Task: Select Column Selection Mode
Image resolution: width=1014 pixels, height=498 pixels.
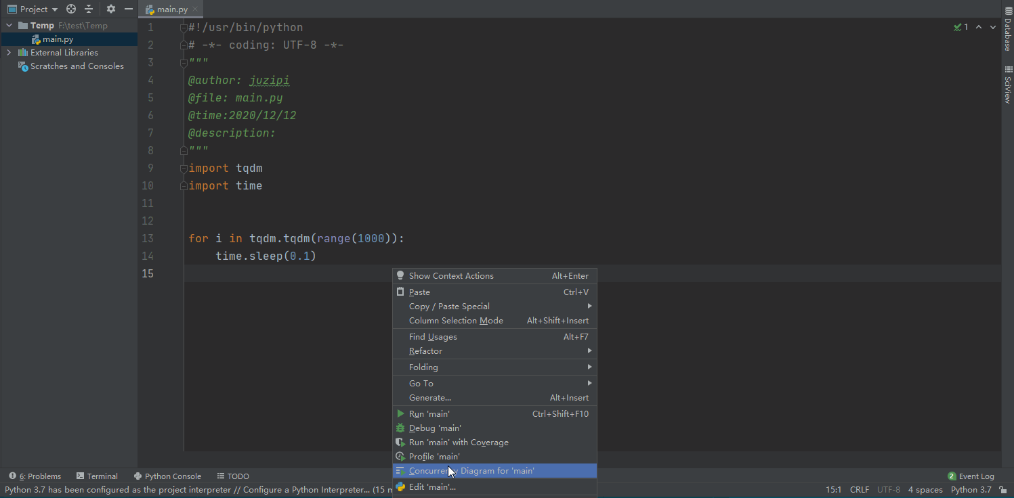Action: (x=494, y=321)
